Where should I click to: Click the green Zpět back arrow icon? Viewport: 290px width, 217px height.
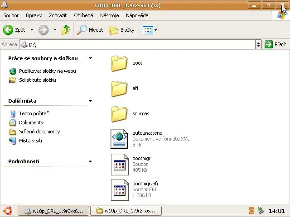[8, 30]
